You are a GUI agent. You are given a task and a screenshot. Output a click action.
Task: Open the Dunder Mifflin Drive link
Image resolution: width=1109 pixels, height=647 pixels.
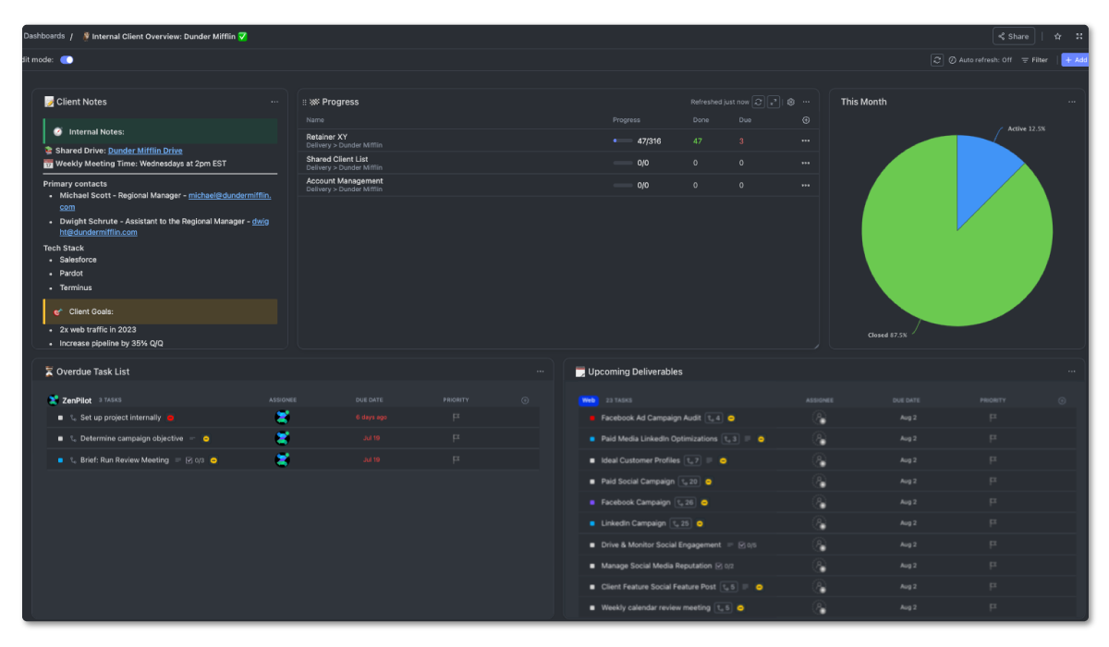click(145, 149)
